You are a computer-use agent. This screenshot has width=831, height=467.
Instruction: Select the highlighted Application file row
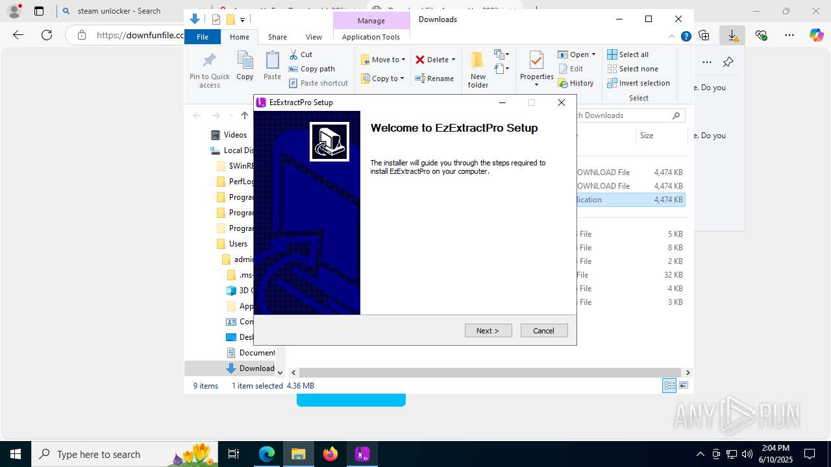point(630,200)
